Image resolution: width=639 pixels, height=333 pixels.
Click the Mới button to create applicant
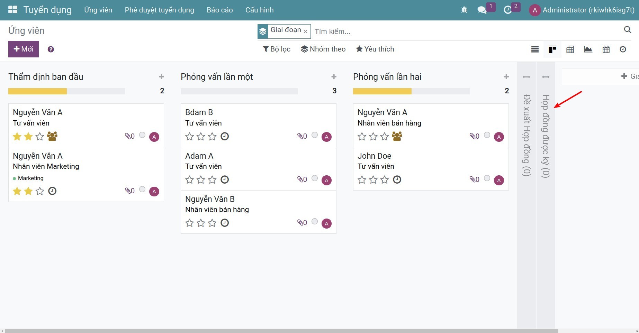(x=24, y=49)
